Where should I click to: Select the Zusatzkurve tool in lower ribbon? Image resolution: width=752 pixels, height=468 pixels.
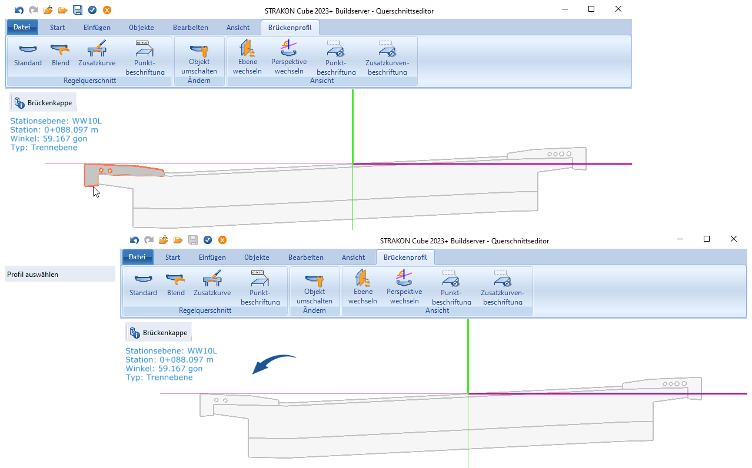tap(212, 285)
